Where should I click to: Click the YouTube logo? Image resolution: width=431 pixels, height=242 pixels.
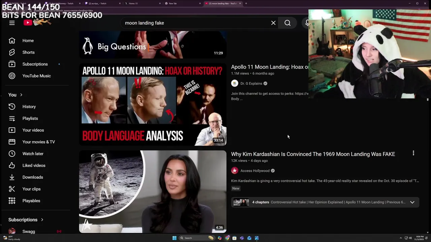pyautogui.click(x=37, y=23)
